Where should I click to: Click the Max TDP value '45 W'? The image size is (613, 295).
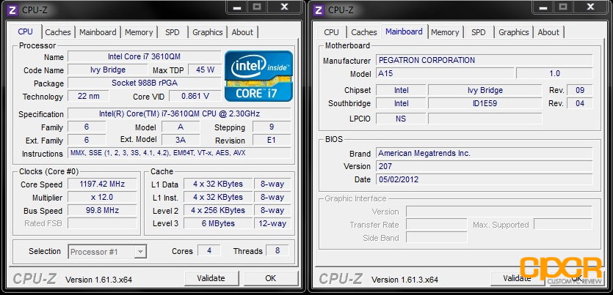coord(205,70)
